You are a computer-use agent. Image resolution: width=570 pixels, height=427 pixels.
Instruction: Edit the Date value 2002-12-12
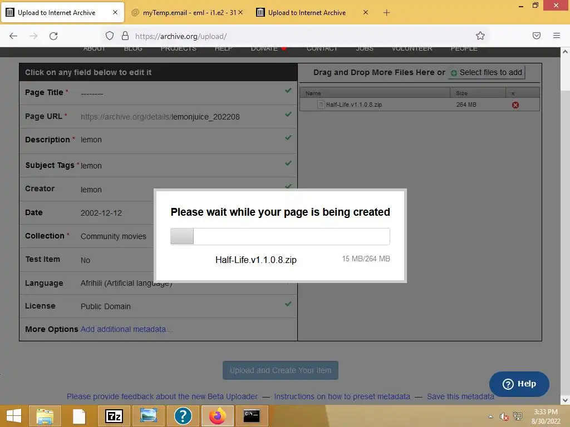101,213
